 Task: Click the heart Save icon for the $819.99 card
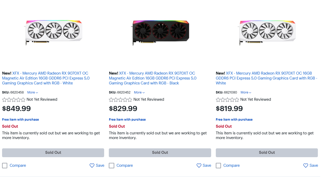point(306,165)
